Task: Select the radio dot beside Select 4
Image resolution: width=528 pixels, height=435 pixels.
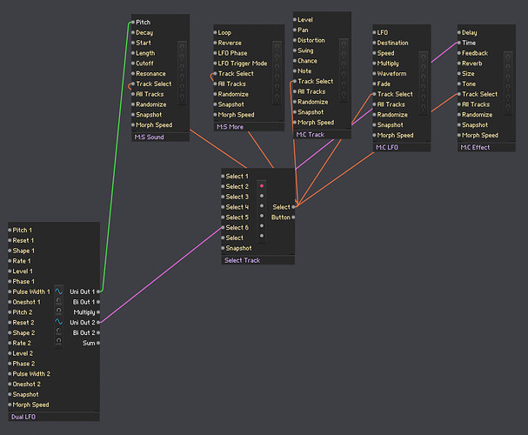Action: tap(262, 205)
